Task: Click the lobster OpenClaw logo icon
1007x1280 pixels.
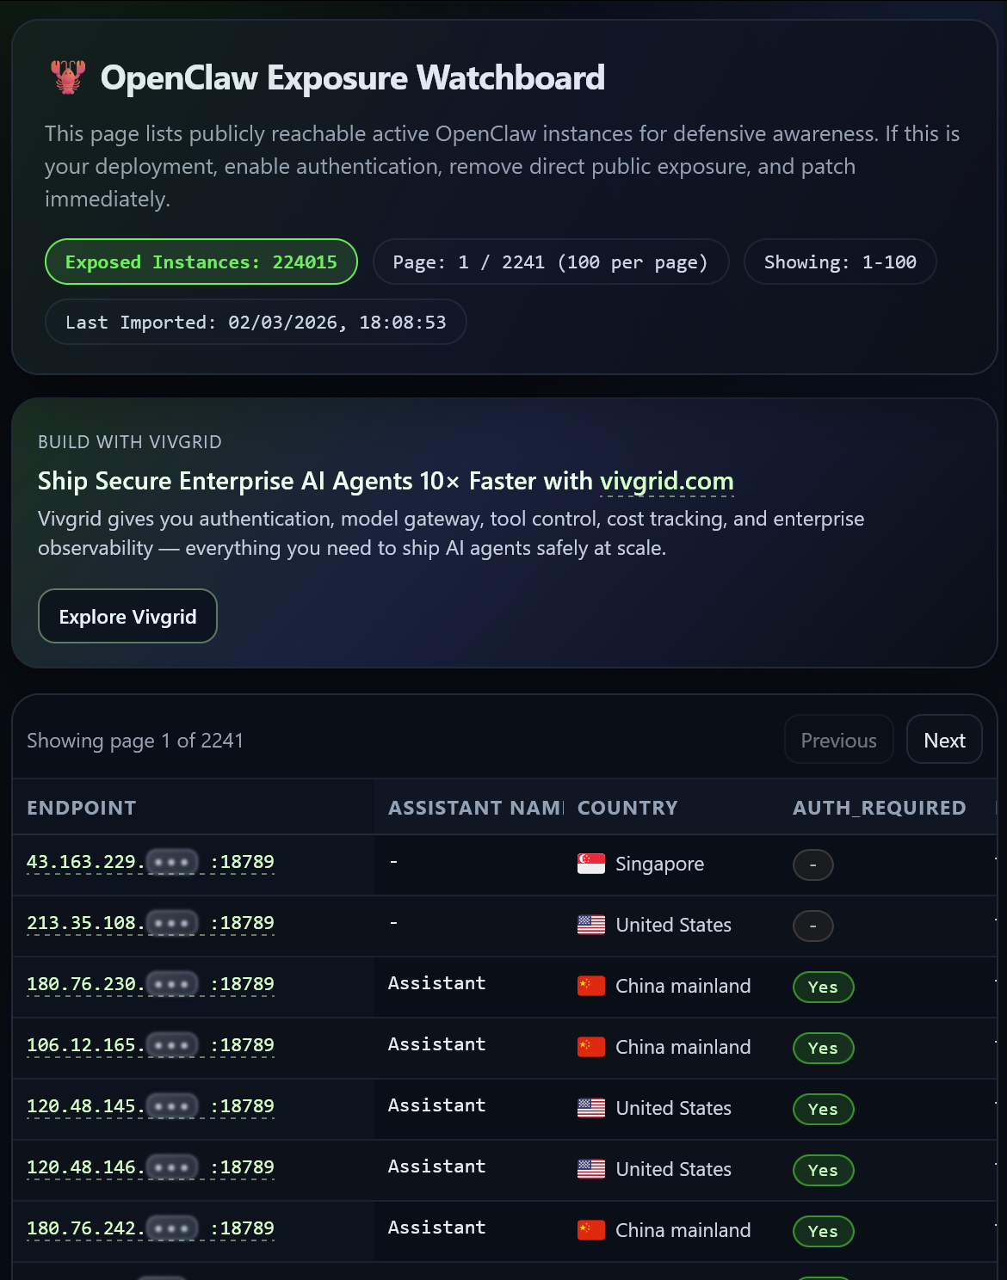Action: [x=69, y=77]
